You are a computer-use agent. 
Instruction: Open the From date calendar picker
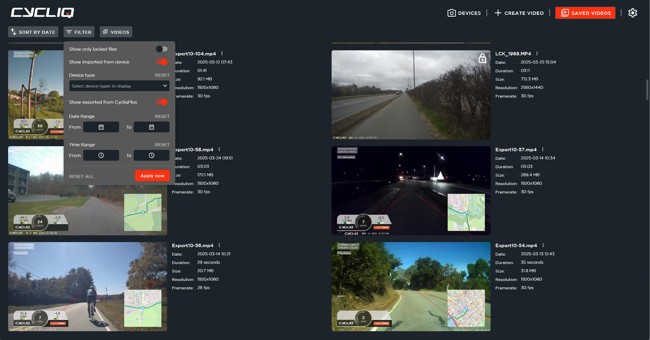(101, 126)
